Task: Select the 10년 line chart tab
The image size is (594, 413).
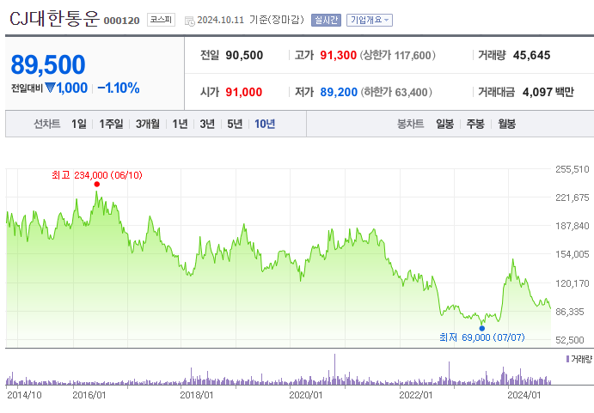Action: pyautogui.click(x=265, y=124)
